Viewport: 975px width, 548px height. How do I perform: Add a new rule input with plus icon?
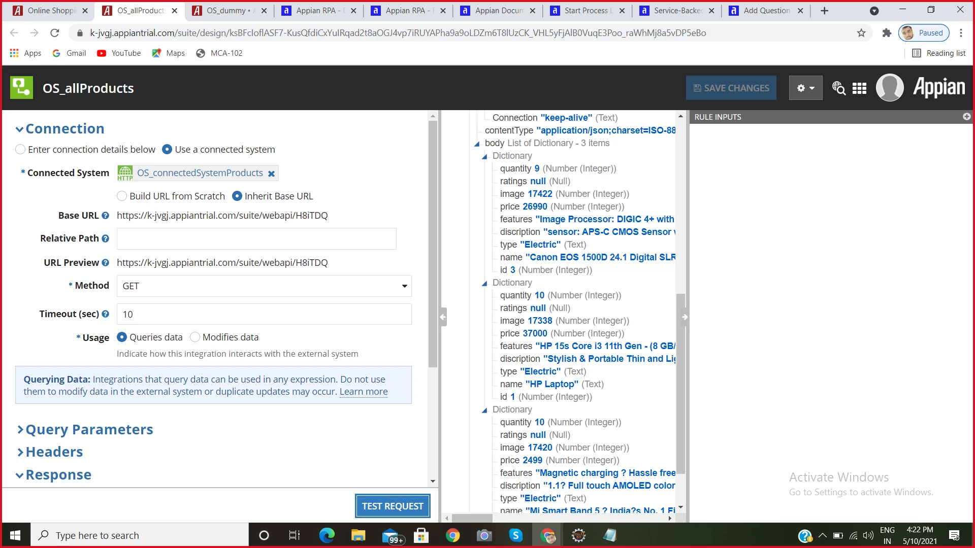pos(966,117)
